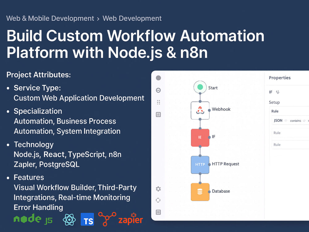Viewport: 309px width, 232px height.
Task: Click the grey circle icon atop the workflow sidebar
Action: pyautogui.click(x=159, y=78)
